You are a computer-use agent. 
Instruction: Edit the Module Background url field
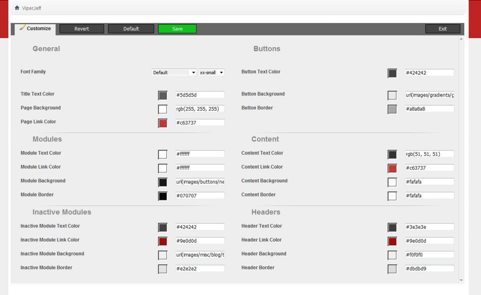pos(200,182)
